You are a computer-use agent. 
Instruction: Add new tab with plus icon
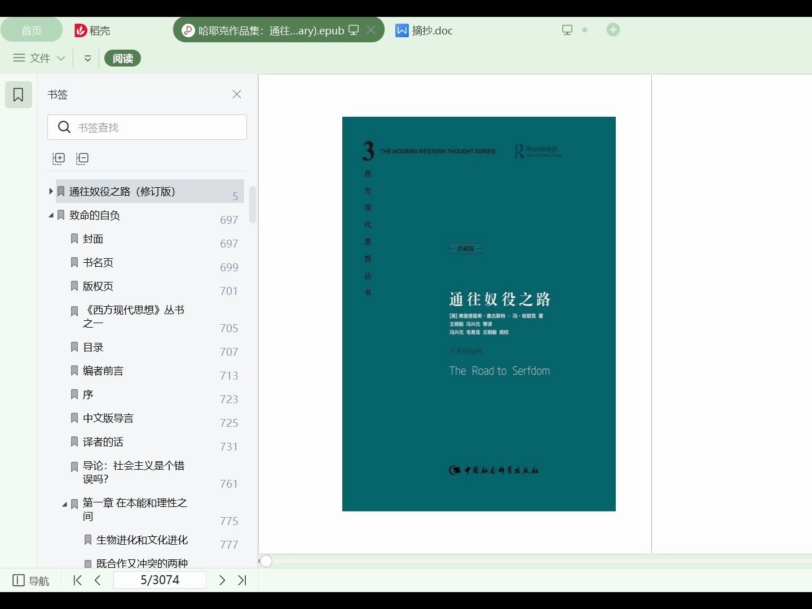613,30
